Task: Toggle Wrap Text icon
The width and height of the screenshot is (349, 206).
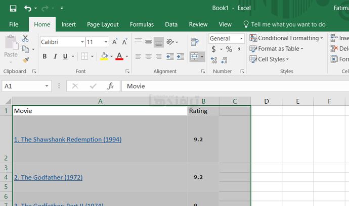Action: (195, 42)
